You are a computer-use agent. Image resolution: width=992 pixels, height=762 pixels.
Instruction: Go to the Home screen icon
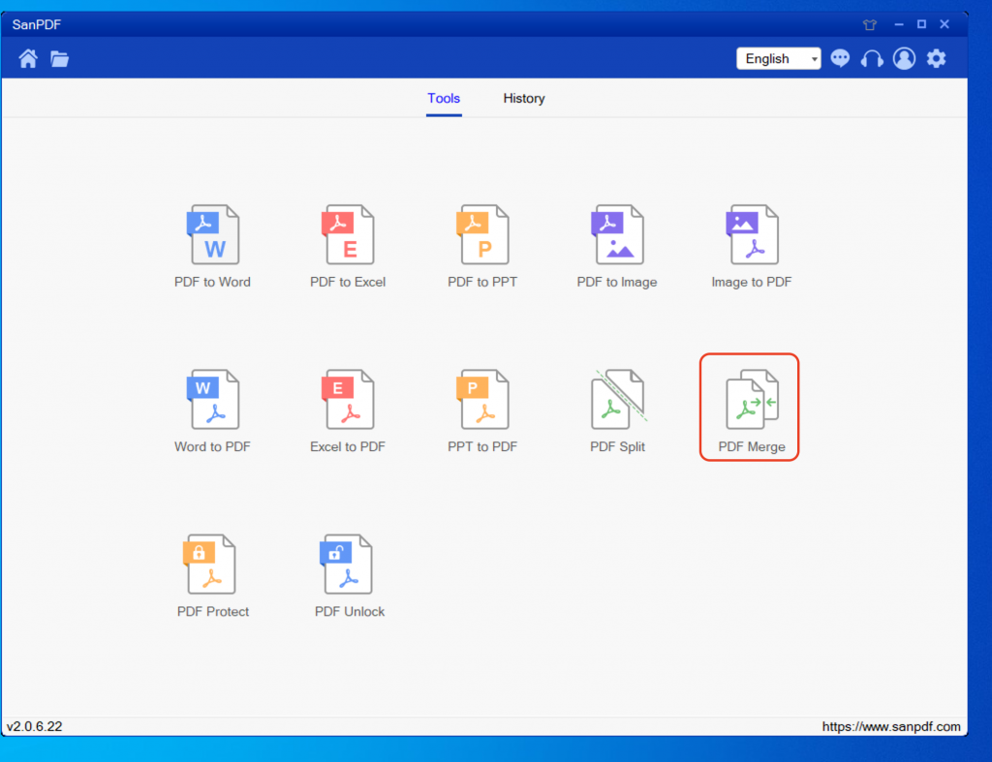coord(28,59)
